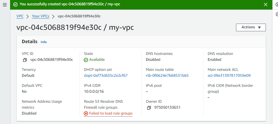Click the breadcrumb current item vpc-04c5068819f94e30c
278x124 pixels.
(x=79, y=16)
